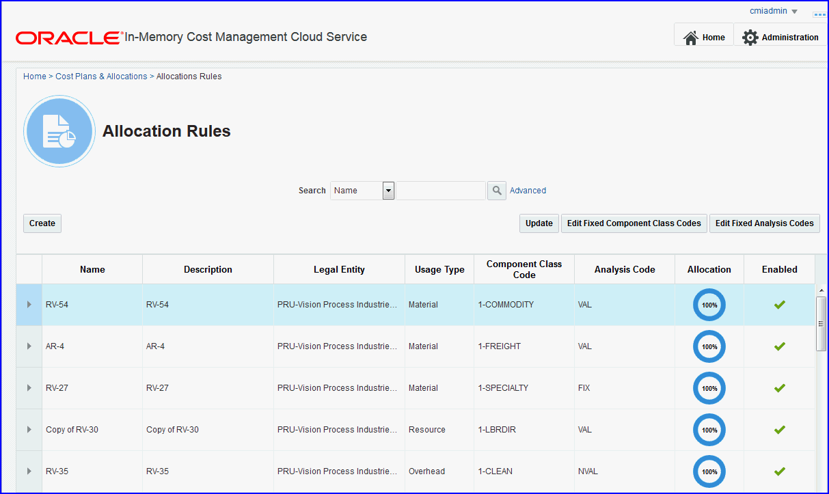Image resolution: width=829 pixels, height=494 pixels.
Task: Expand the Copy of RV-30 row
Action: click(x=29, y=430)
